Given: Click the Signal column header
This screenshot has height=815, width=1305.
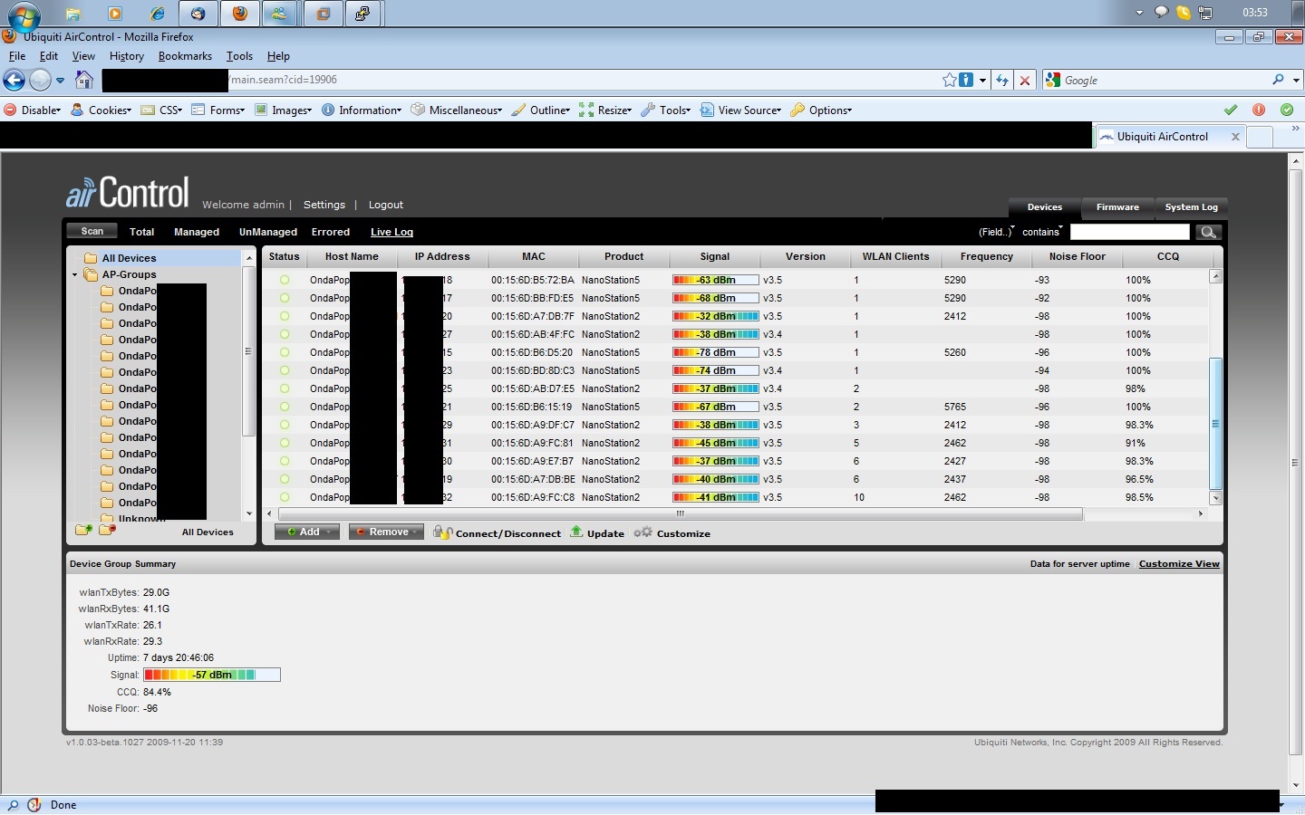Looking at the screenshot, I should pos(715,256).
